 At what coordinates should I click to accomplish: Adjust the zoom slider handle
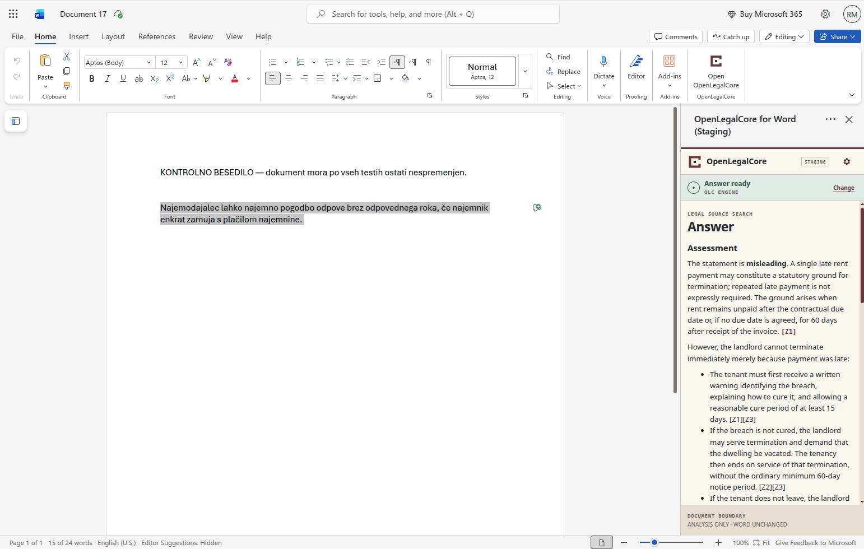click(x=654, y=542)
